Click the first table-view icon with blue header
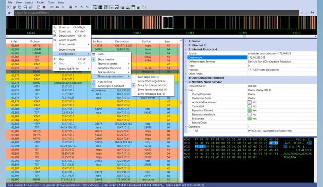This screenshot has height=187, width=323. (x=95, y=7)
